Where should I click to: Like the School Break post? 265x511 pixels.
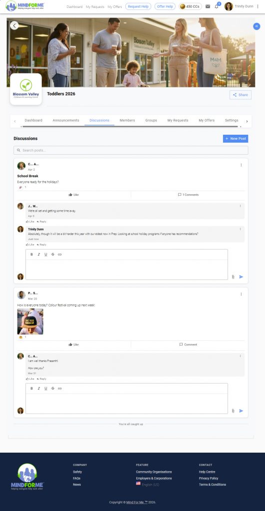74,195
